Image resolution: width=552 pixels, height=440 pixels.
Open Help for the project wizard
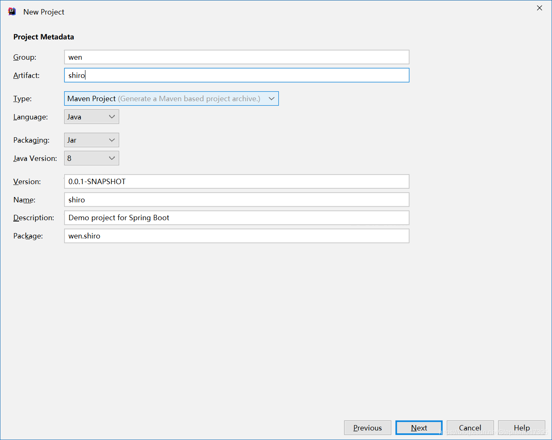tap(522, 428)
